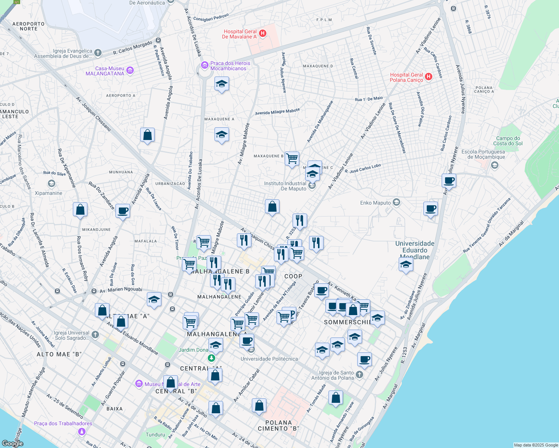Click the Instituto Industrial De Maputo school pin
The height and width of the screenshot is (448, 559).
(x=312, y=186)
